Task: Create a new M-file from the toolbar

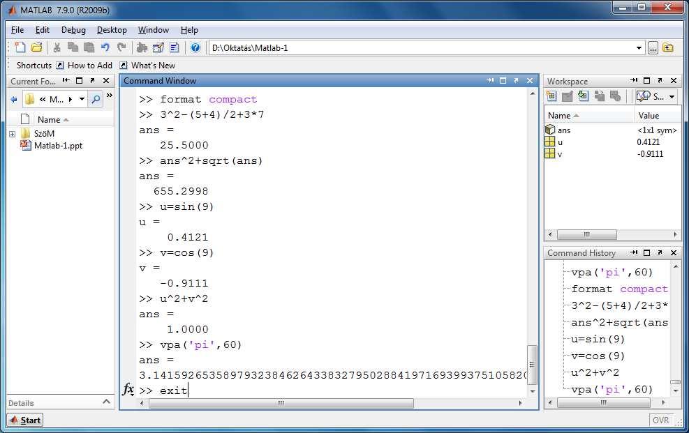Action: click(20, 47)
